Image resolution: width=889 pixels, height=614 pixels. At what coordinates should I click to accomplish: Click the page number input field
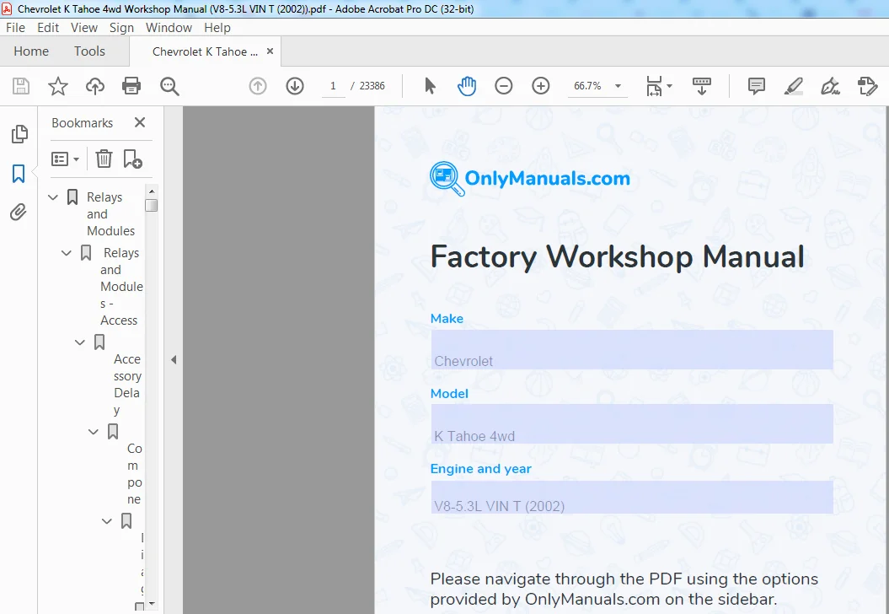tap(334, 86)
